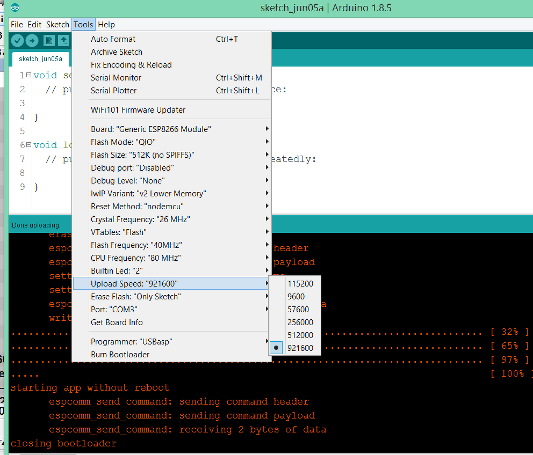Open the File menu
Screen dimensions: 533x455
click(x=17, y=25)
